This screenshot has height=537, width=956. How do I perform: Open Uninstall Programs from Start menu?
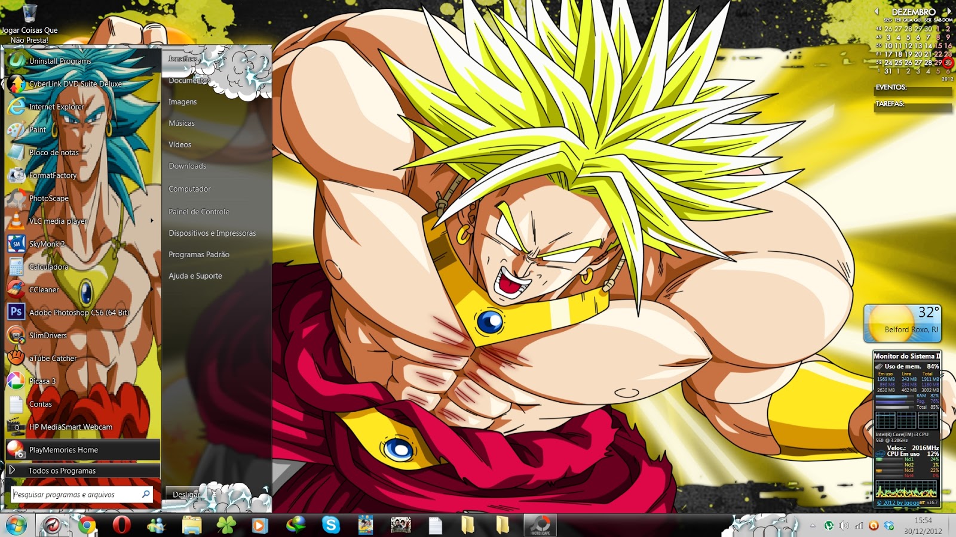[x=82, y=61]
